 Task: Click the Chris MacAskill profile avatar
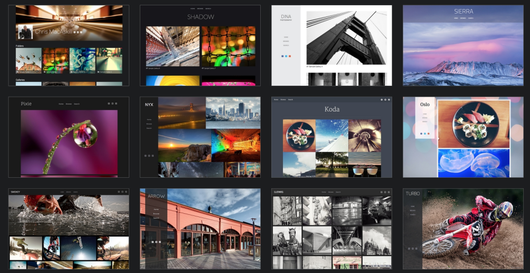coord(25,32)
